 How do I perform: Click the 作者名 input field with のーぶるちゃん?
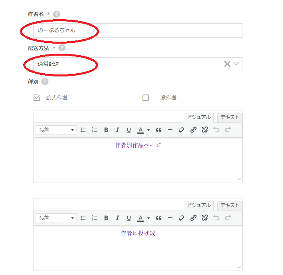(138, 30)
